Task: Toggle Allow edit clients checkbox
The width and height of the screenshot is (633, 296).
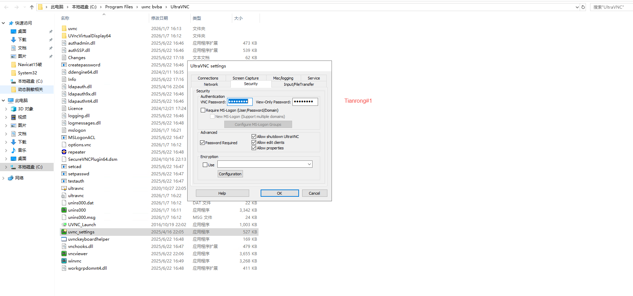Action: point(254,142)
